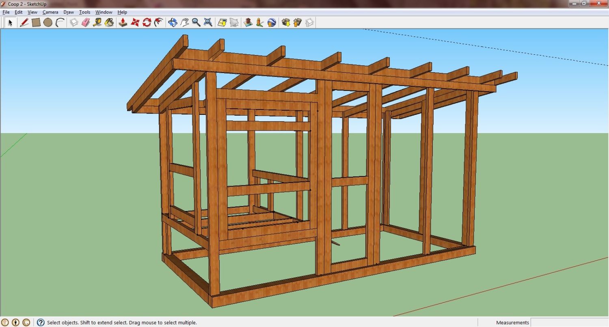Open the Tools menu
Screen dimensions: 609x327
[x=84, y=12]
